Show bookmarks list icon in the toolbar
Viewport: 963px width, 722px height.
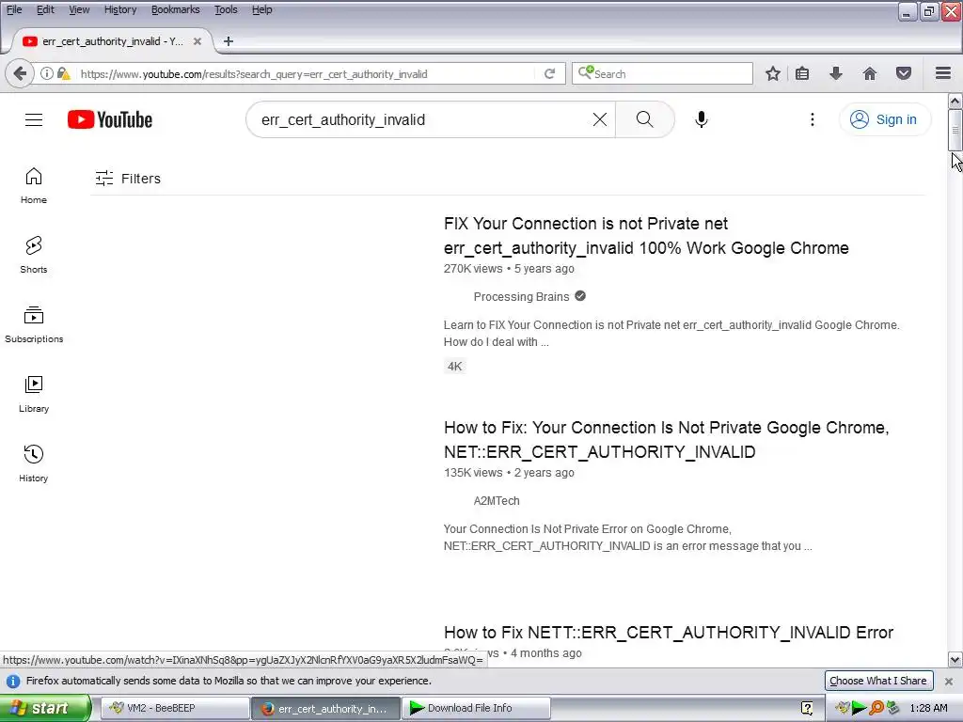point(802,73)
